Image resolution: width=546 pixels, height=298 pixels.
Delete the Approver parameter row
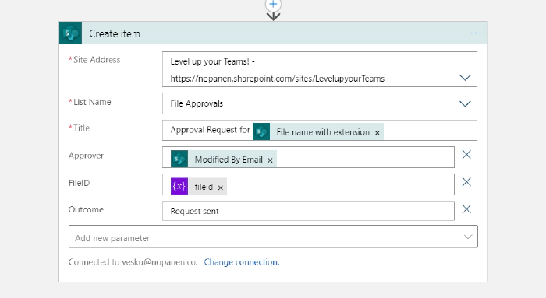pos(466,155)
